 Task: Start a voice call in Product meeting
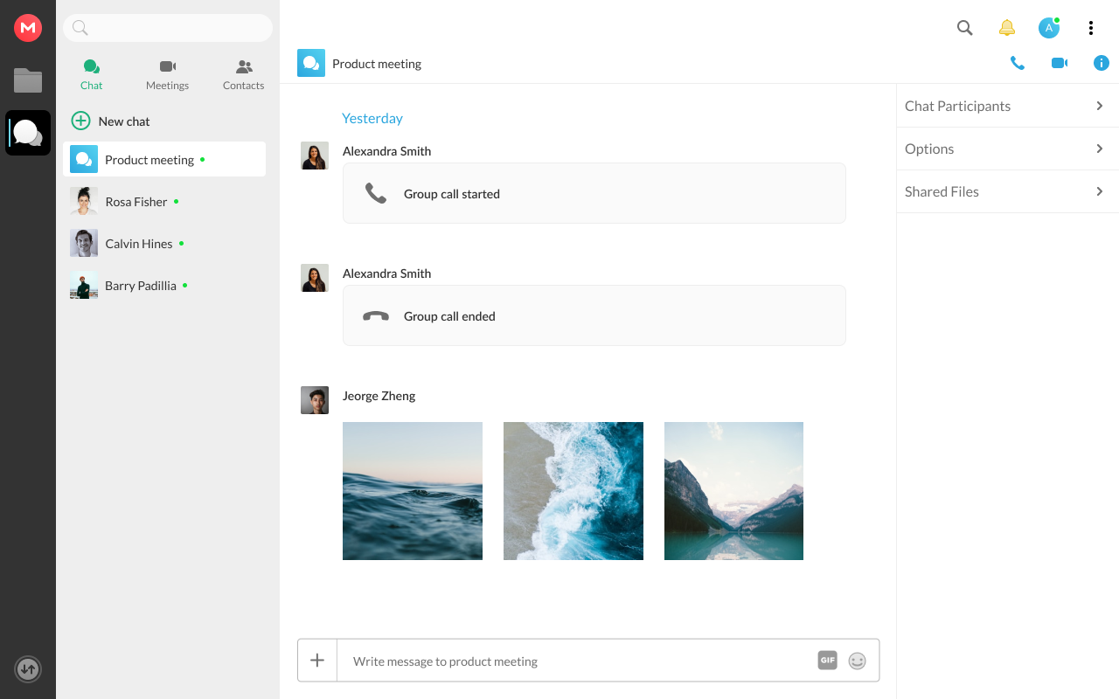1018,63
